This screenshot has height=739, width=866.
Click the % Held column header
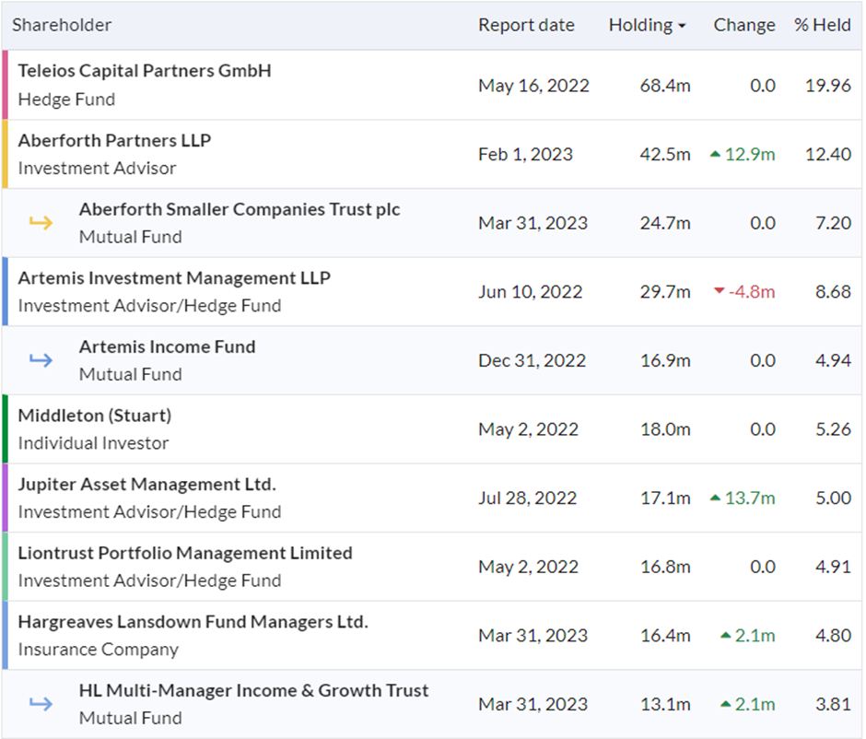point(823,25)
